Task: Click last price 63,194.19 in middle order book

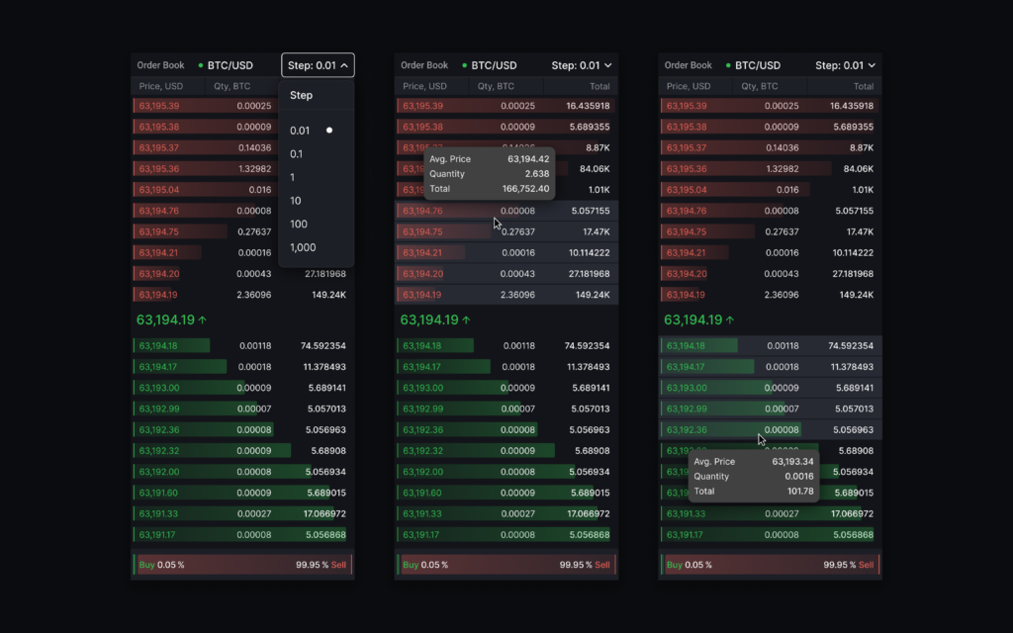Action: coord(429,319)
